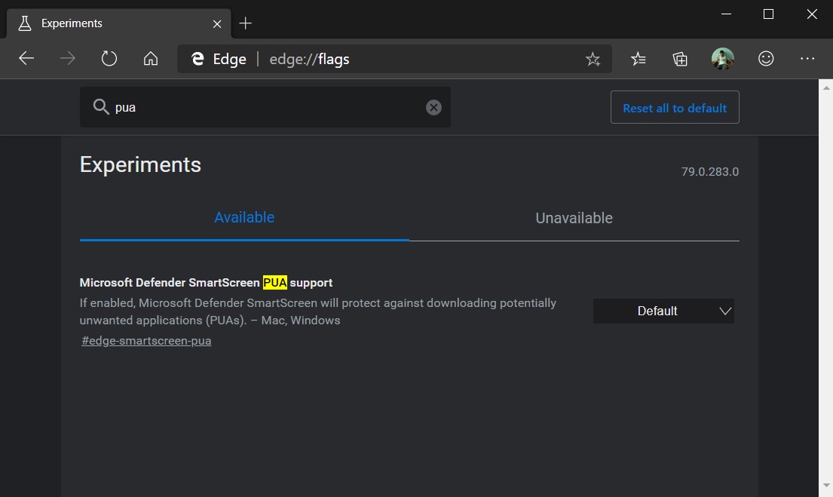The height and width of the screenshot is (497, 833).
Task: Switch to the Unavailable tab
Action: pyautogui.click(x=574, y=218)
